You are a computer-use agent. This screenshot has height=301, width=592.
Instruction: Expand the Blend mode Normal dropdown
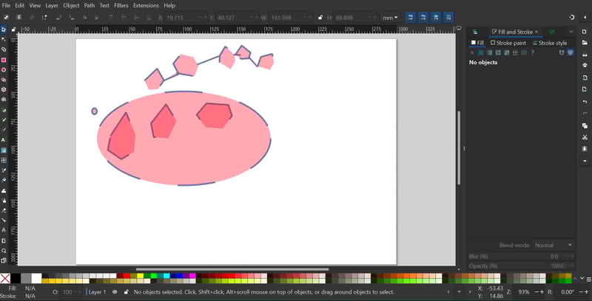click(x=553, y=245)
